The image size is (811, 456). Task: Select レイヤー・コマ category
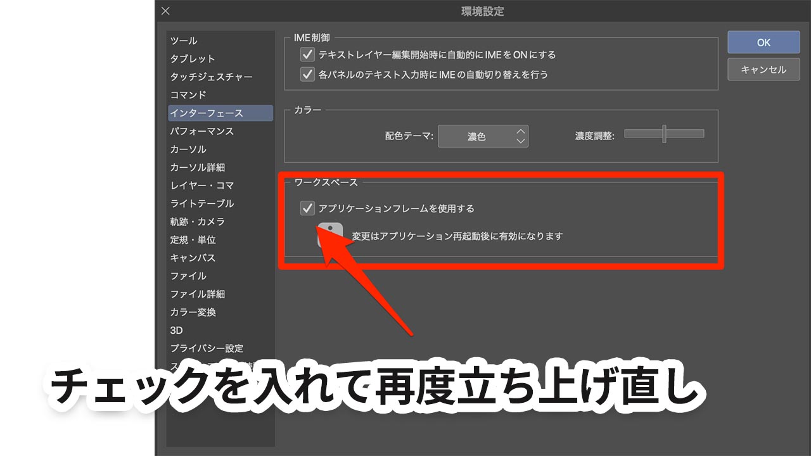point(220,186)
